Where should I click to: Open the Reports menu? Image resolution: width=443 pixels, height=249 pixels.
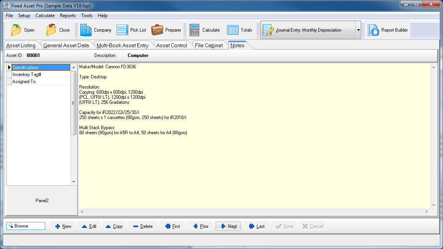point(67,16)
